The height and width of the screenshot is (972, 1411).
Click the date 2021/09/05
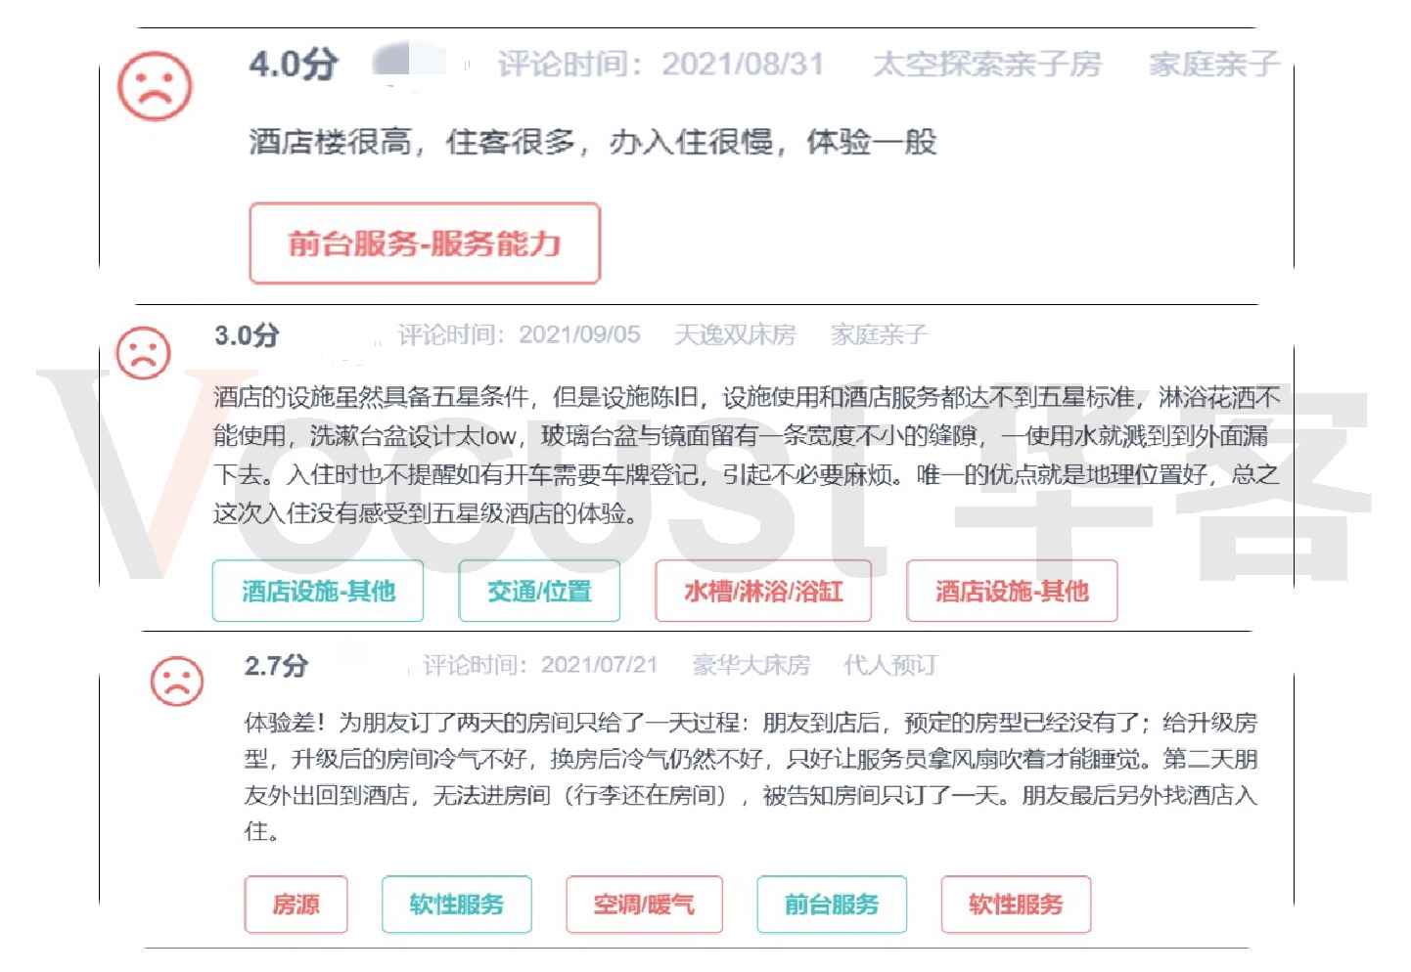tap(579, 334)
